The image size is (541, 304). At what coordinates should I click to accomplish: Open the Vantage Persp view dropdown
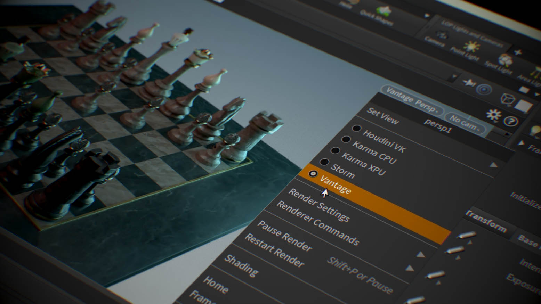point(412,99)
